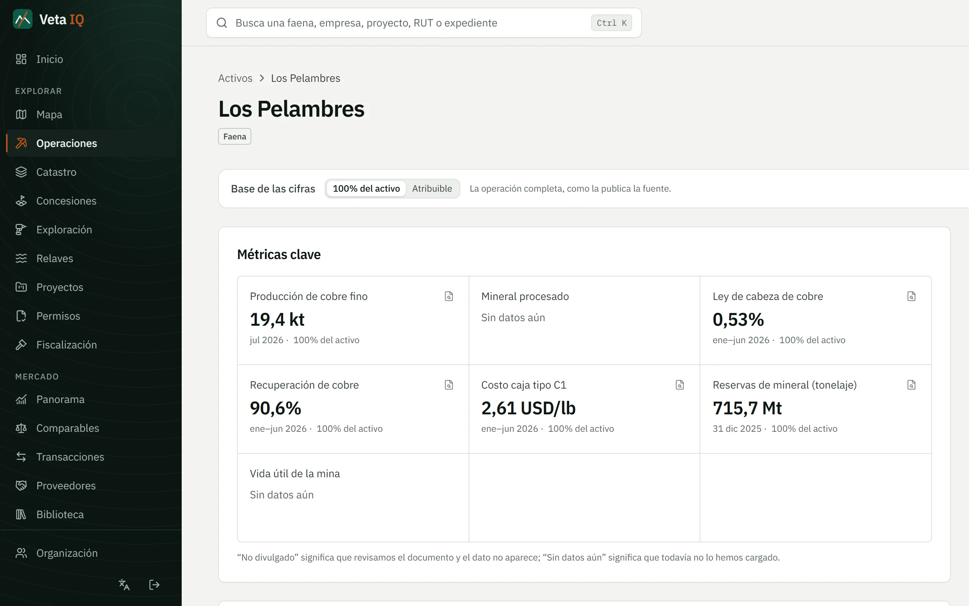Viewport: 969px width, 606px height.
Task: Click the 2,61 USD/lb cost value
Action: [528, 408]
